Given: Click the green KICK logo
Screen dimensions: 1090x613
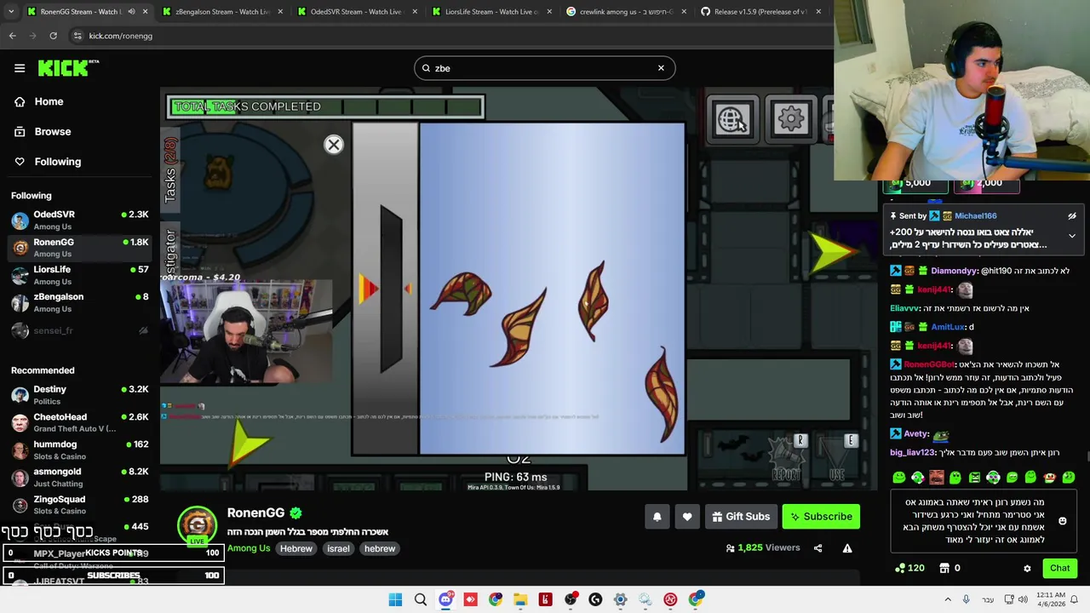Looking at the screenshot, I should (x=67, y=68).
